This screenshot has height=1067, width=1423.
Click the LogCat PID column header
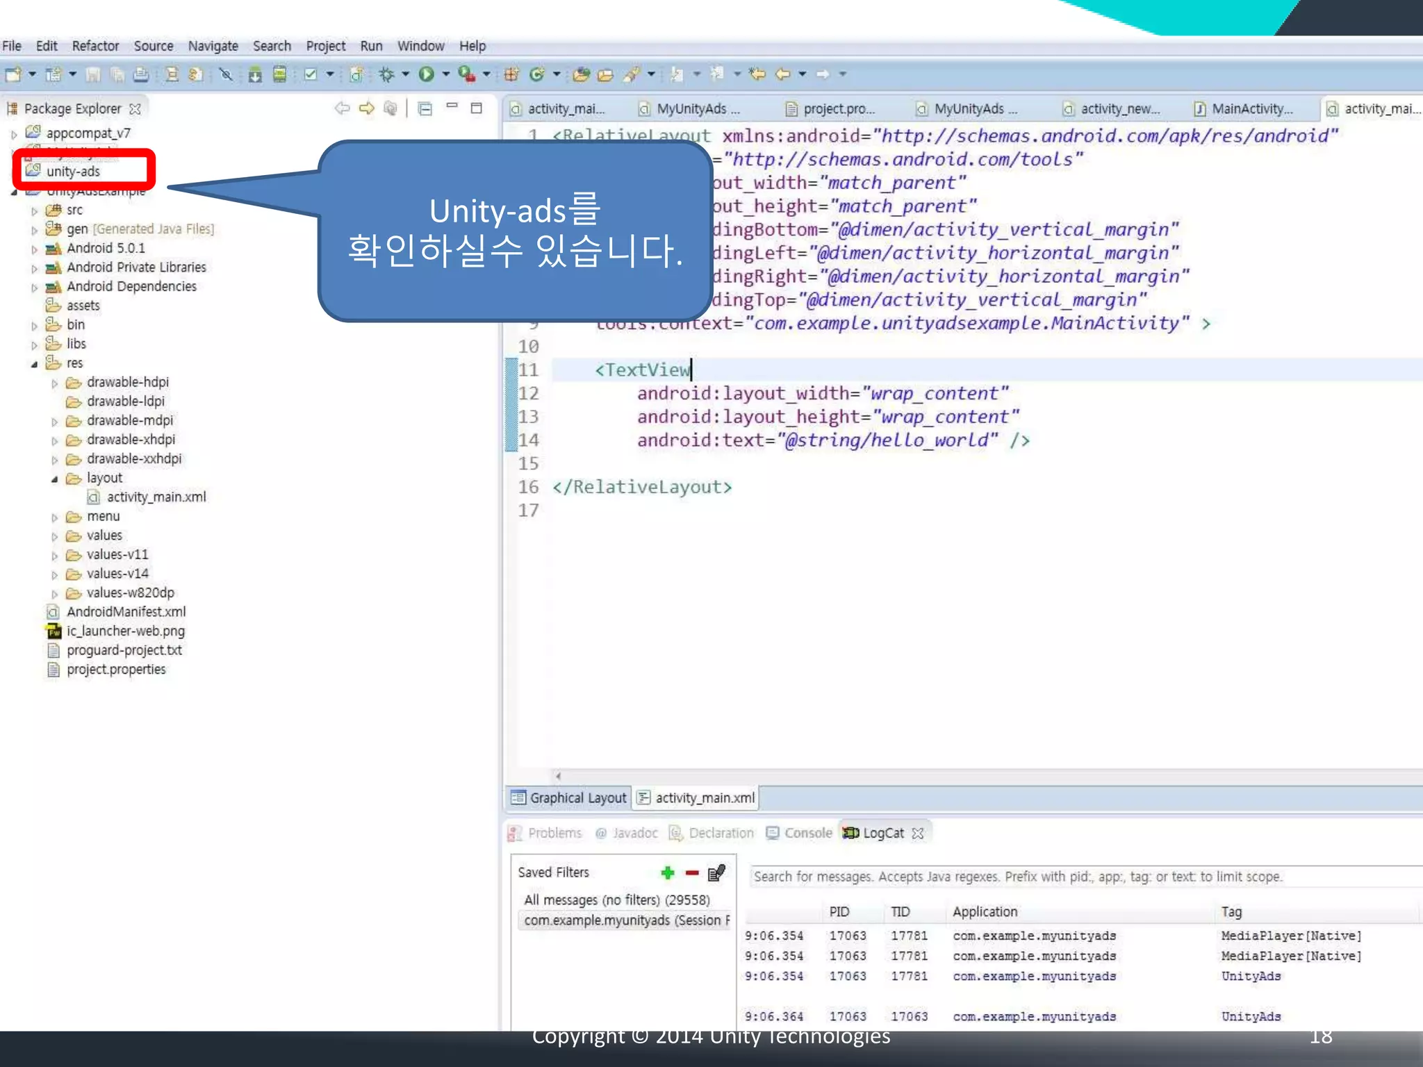(839, 912)
